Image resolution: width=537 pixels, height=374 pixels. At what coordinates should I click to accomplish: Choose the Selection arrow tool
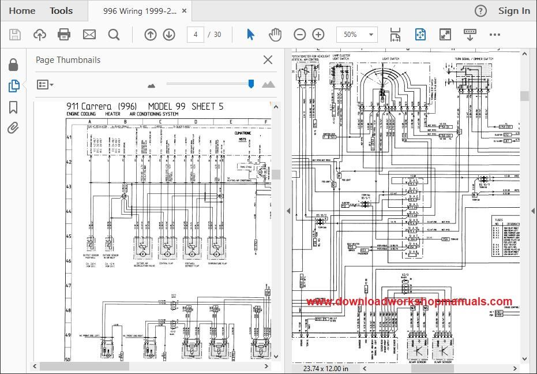click(251, 35)
